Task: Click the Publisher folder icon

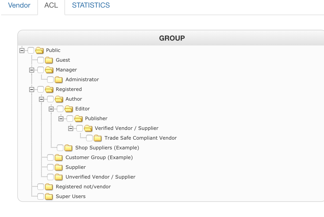Action: tap(78, 119)
